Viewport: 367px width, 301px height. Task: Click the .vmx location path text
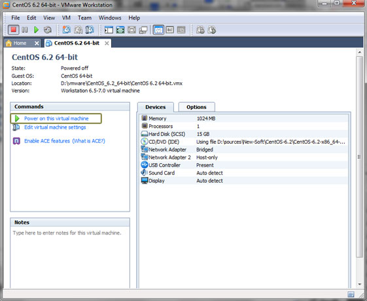point(122,84)
